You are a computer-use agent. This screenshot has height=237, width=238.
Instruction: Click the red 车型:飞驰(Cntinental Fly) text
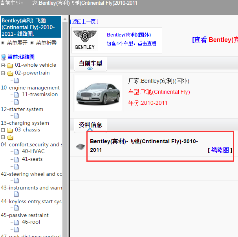click(159, 92)
